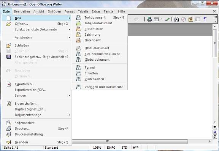Screen dimensions: 219x151
Task: Choose Visitenkarten from the Neu submenu
Action: pos(100,79)
